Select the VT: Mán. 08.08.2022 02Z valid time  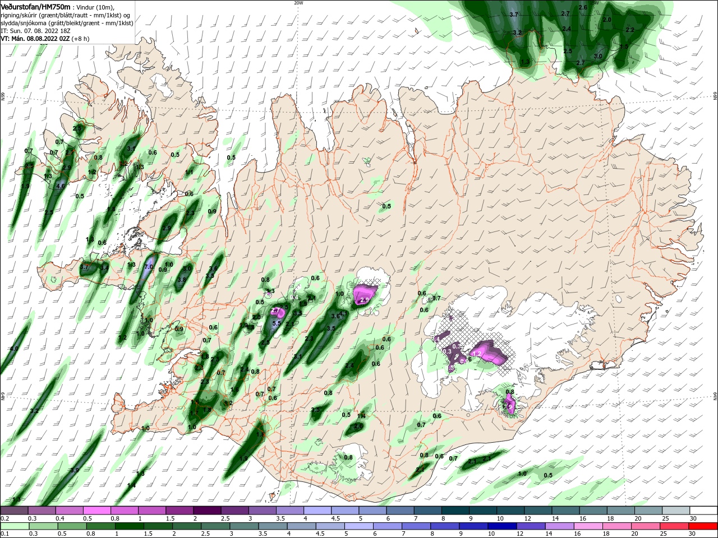[x=45, y=39]
